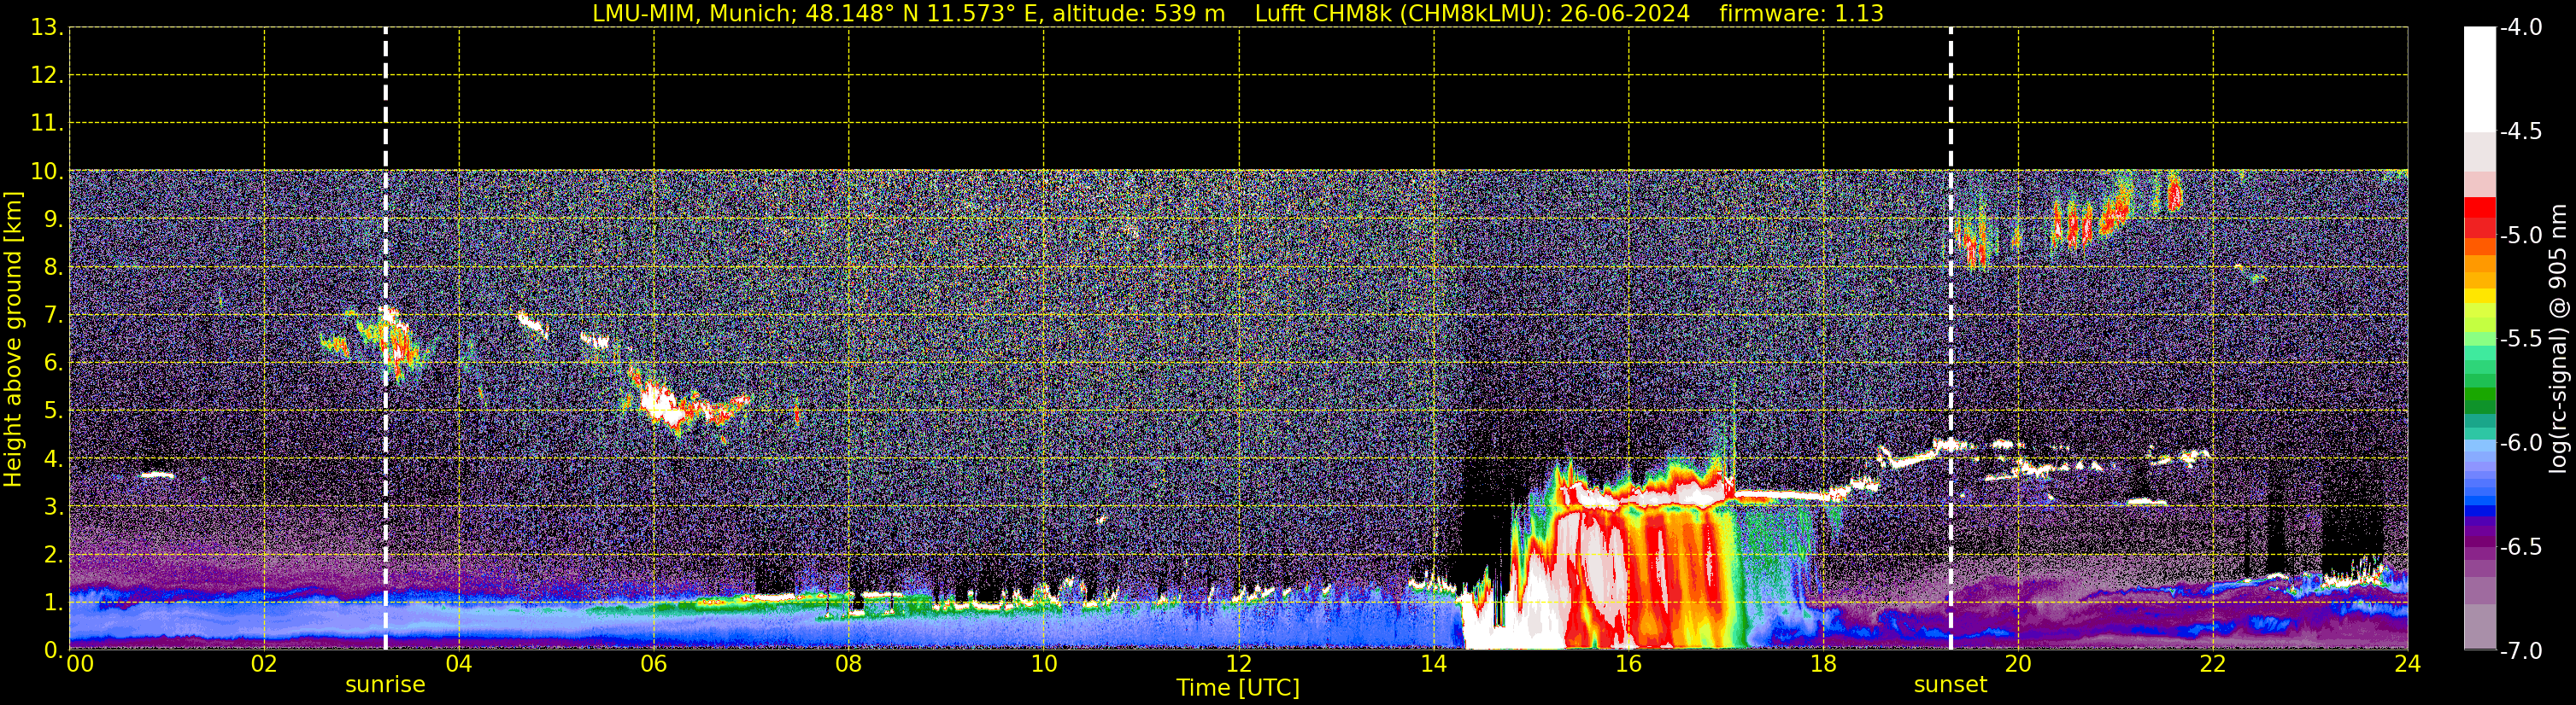Click the "Height above ground [km]" axis label
Screen dimensions: 2576x705
coord(13,340)
